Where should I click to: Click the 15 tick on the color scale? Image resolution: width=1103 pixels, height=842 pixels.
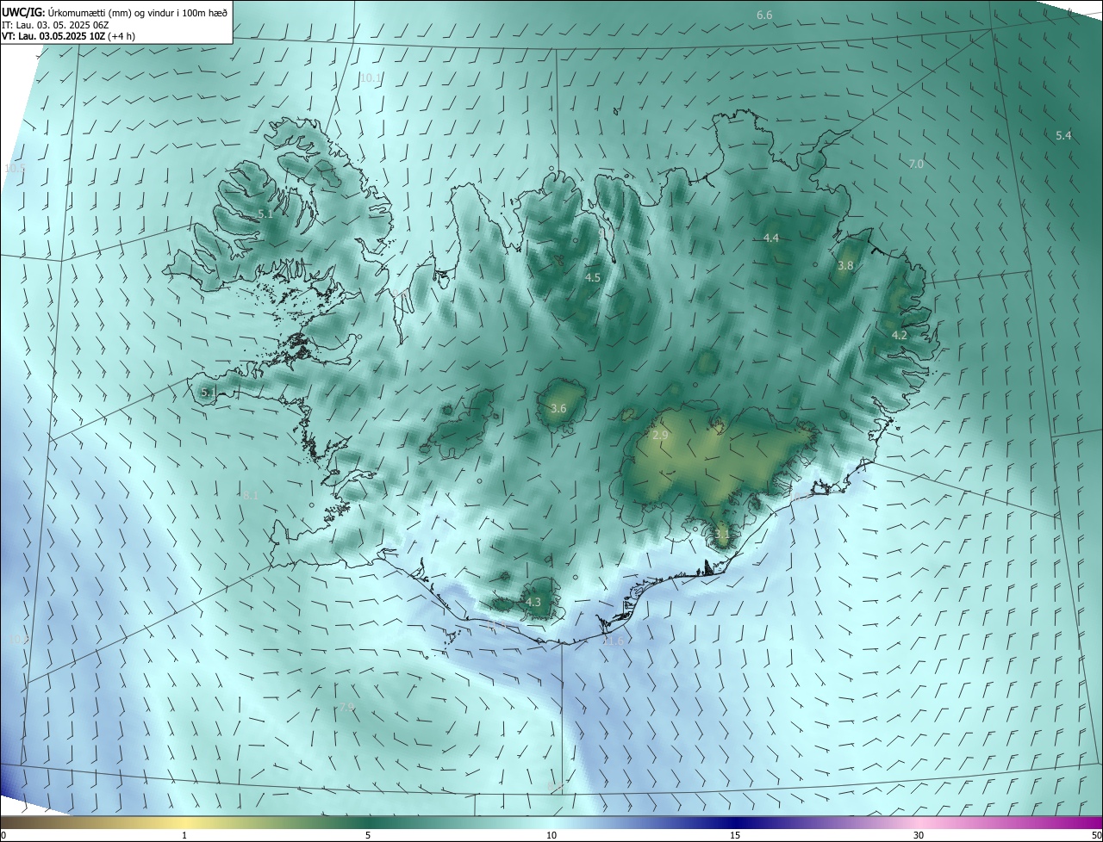click(x=735, y=835)
